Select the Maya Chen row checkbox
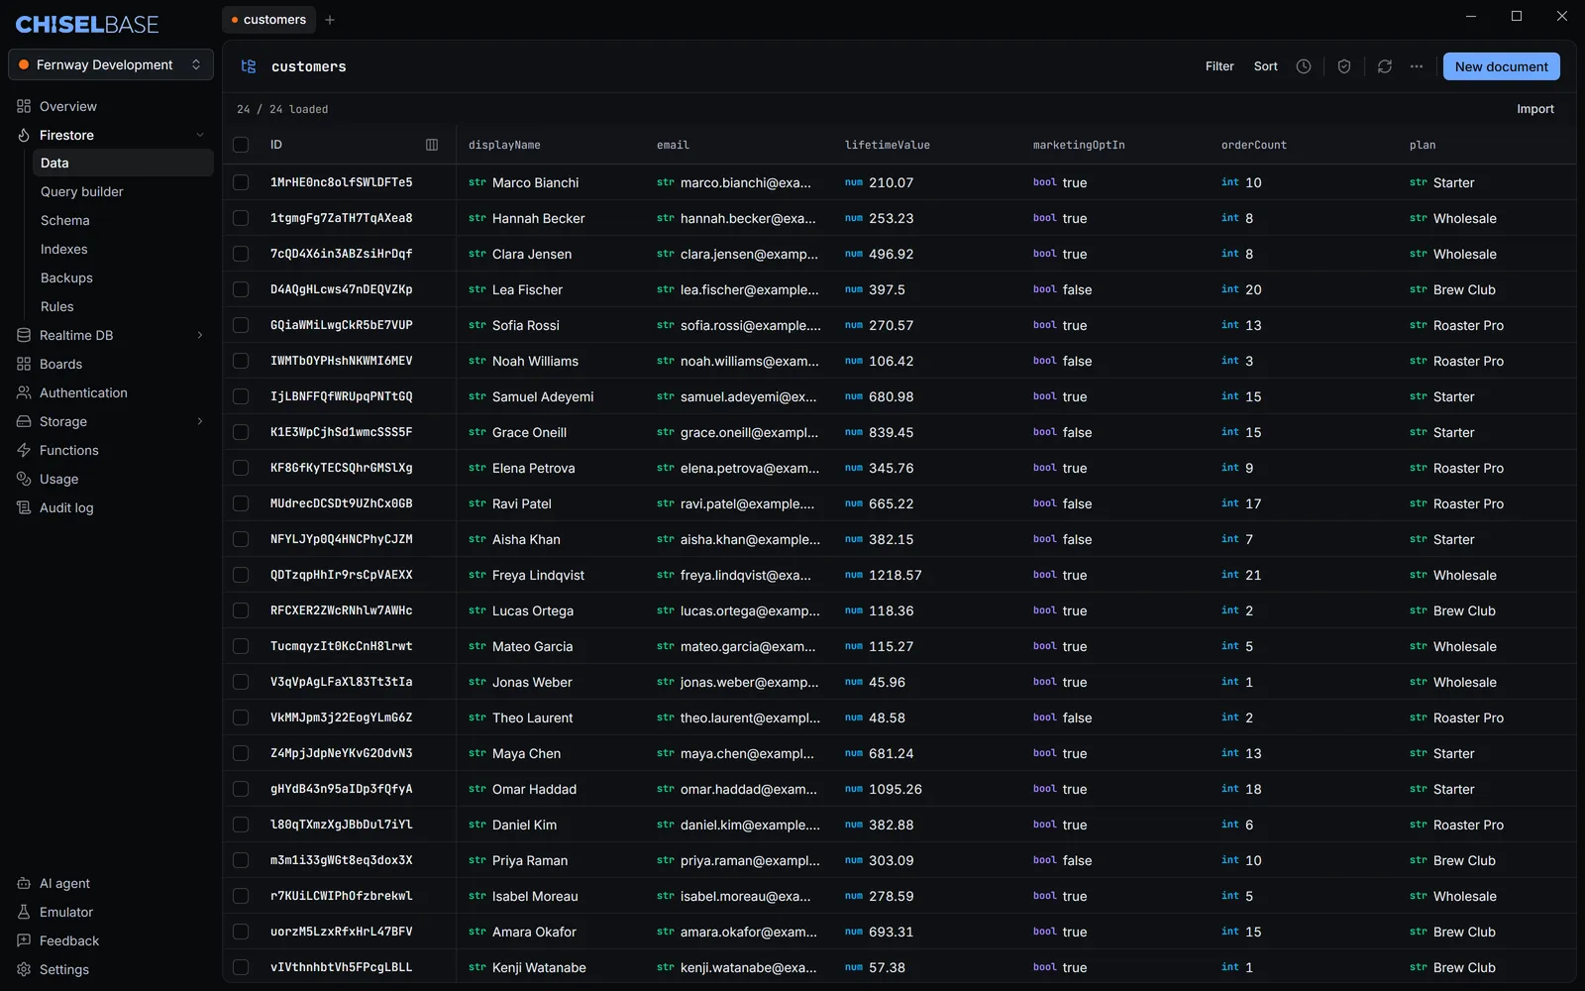This screenshot has height=991, width=1585. 241,753
